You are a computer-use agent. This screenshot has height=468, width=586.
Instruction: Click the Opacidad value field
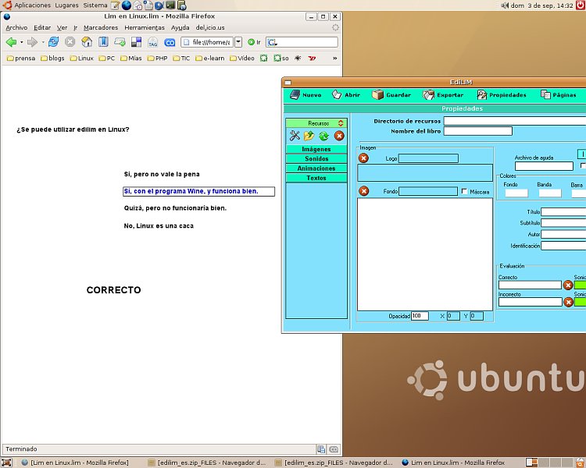[420, 316]
